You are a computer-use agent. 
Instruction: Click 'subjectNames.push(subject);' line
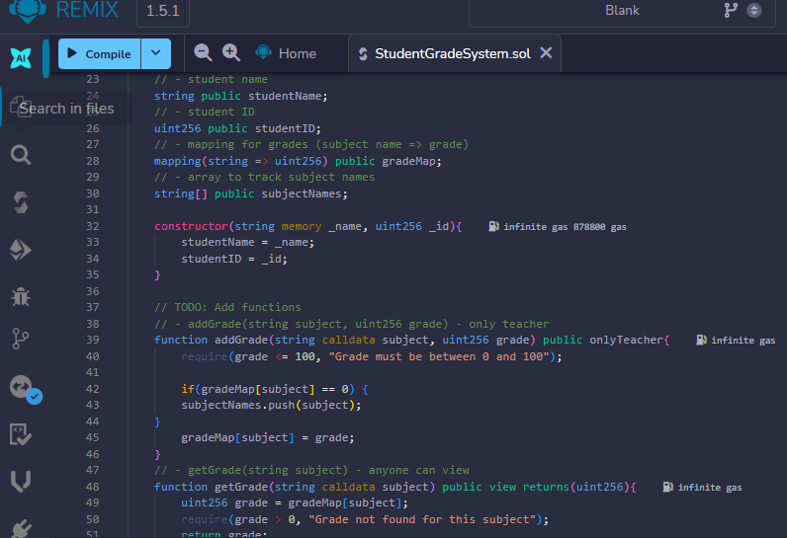pyautogui.click(x=271, y=406)
